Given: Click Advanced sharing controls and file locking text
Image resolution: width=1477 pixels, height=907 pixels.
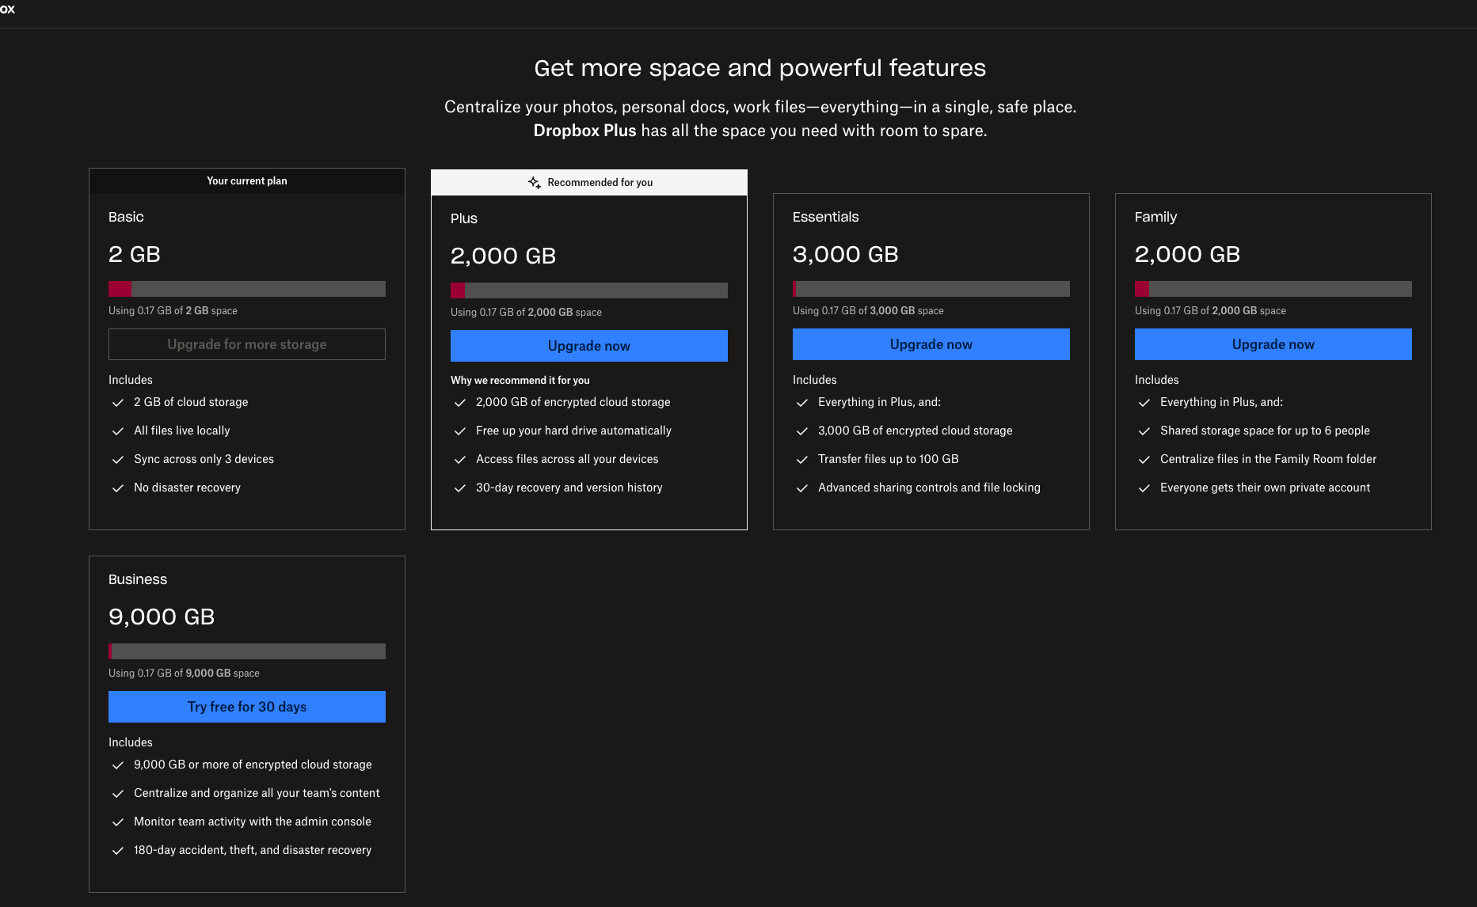Looking at the screenshot, I should 929,488.
